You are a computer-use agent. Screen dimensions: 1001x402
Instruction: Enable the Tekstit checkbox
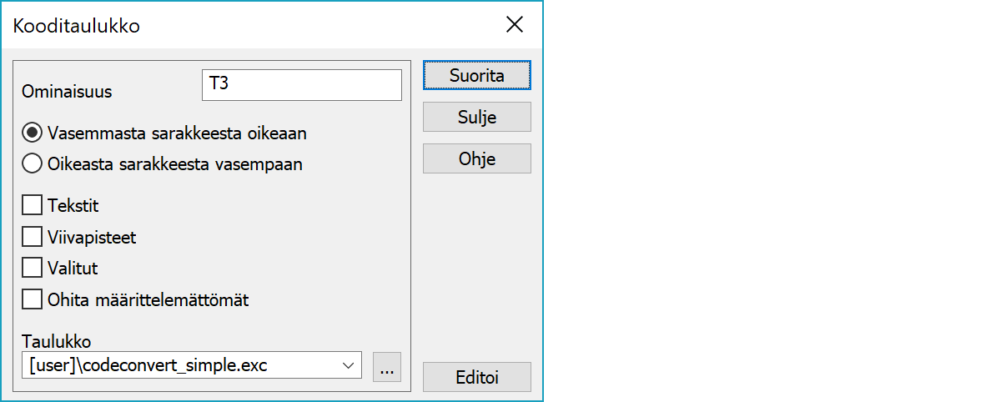(x=32, y=205)
